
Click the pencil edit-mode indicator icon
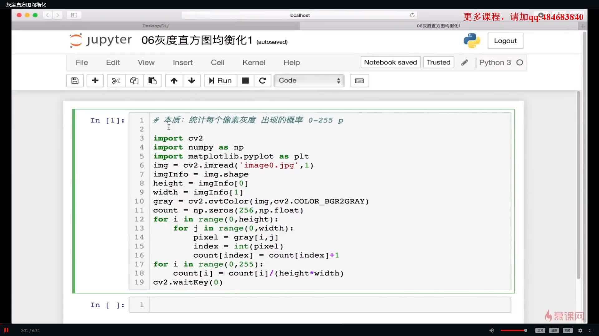[x=465, y=63]
